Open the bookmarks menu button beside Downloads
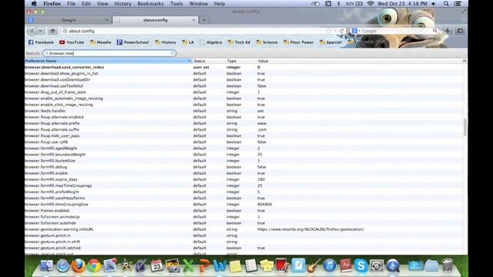 [460, 31]
